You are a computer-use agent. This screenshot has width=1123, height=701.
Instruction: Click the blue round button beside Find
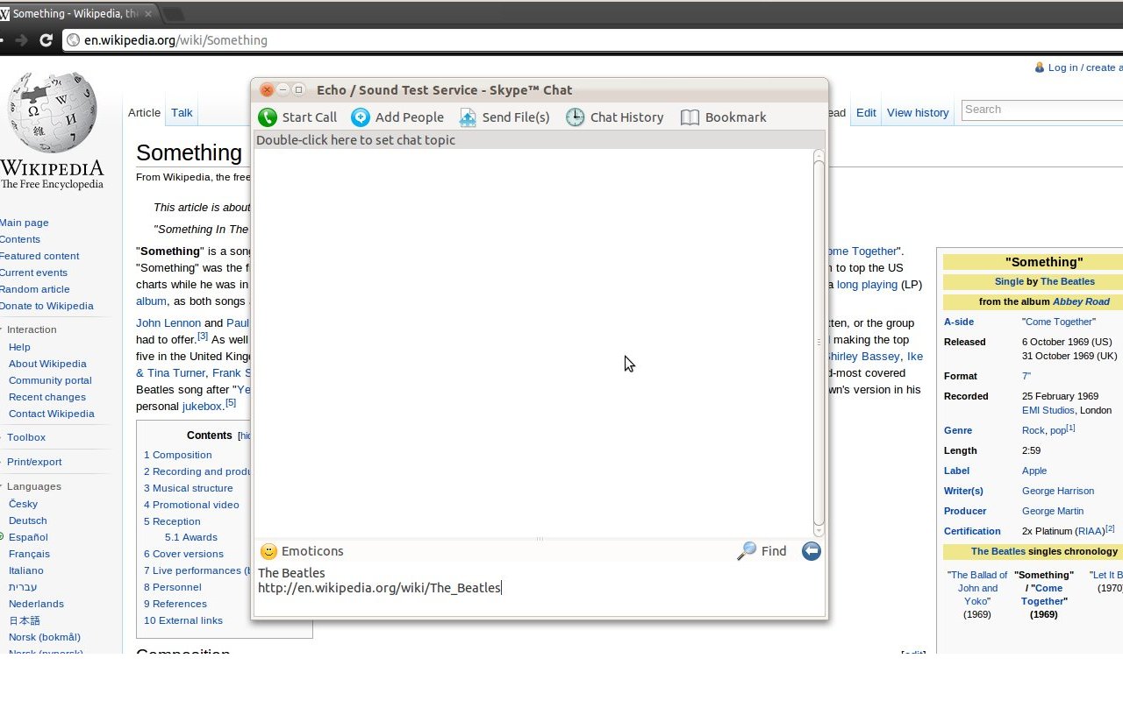(x=812, y=551)
